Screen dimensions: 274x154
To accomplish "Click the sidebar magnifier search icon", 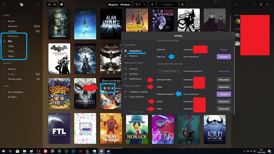I will [x=38, y=4].
